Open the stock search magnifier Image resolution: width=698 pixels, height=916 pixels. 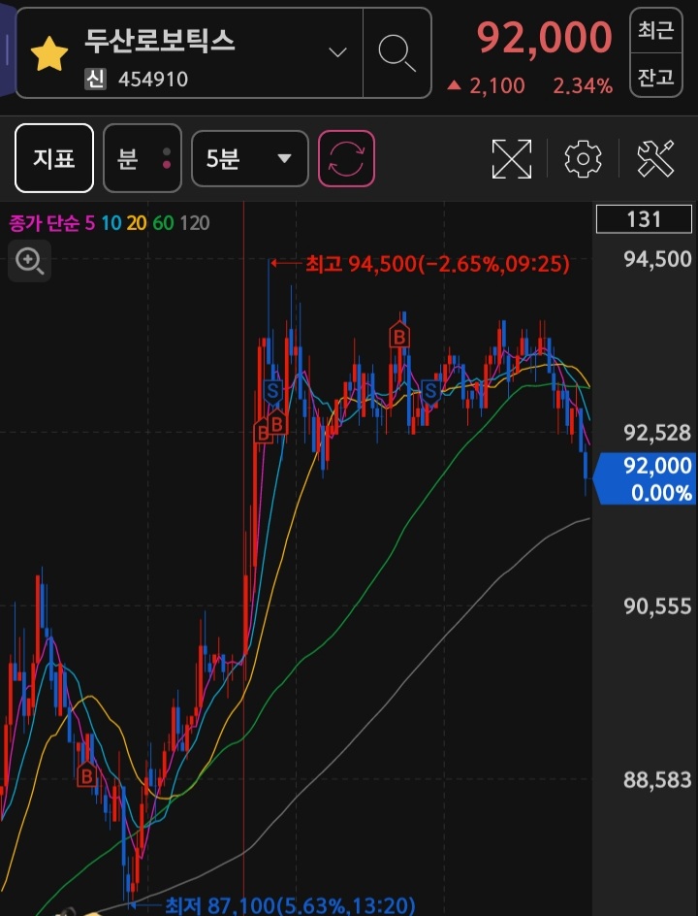click(397, 53)
